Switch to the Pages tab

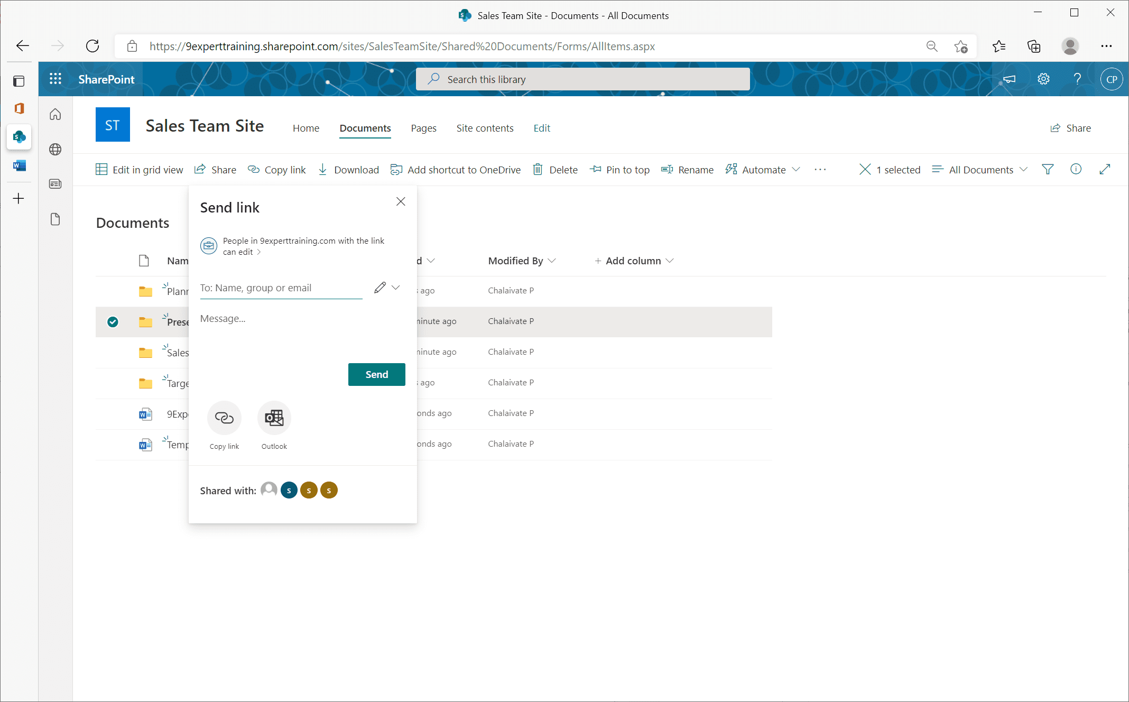(423, 128)
